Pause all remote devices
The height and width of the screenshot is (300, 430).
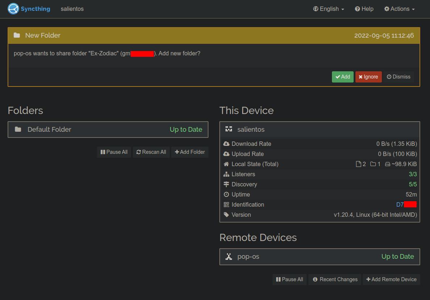click(x=289, y=279)
